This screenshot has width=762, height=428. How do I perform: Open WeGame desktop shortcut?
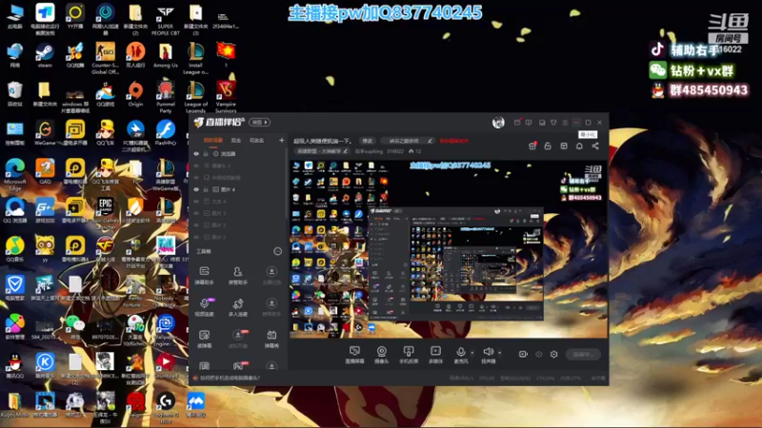tap(45, 133)
